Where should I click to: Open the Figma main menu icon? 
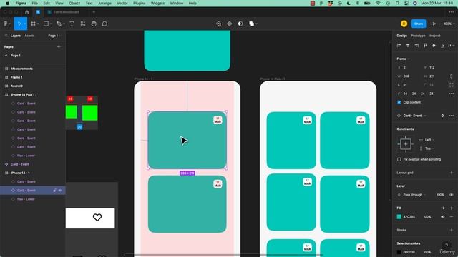coord(6,24)
